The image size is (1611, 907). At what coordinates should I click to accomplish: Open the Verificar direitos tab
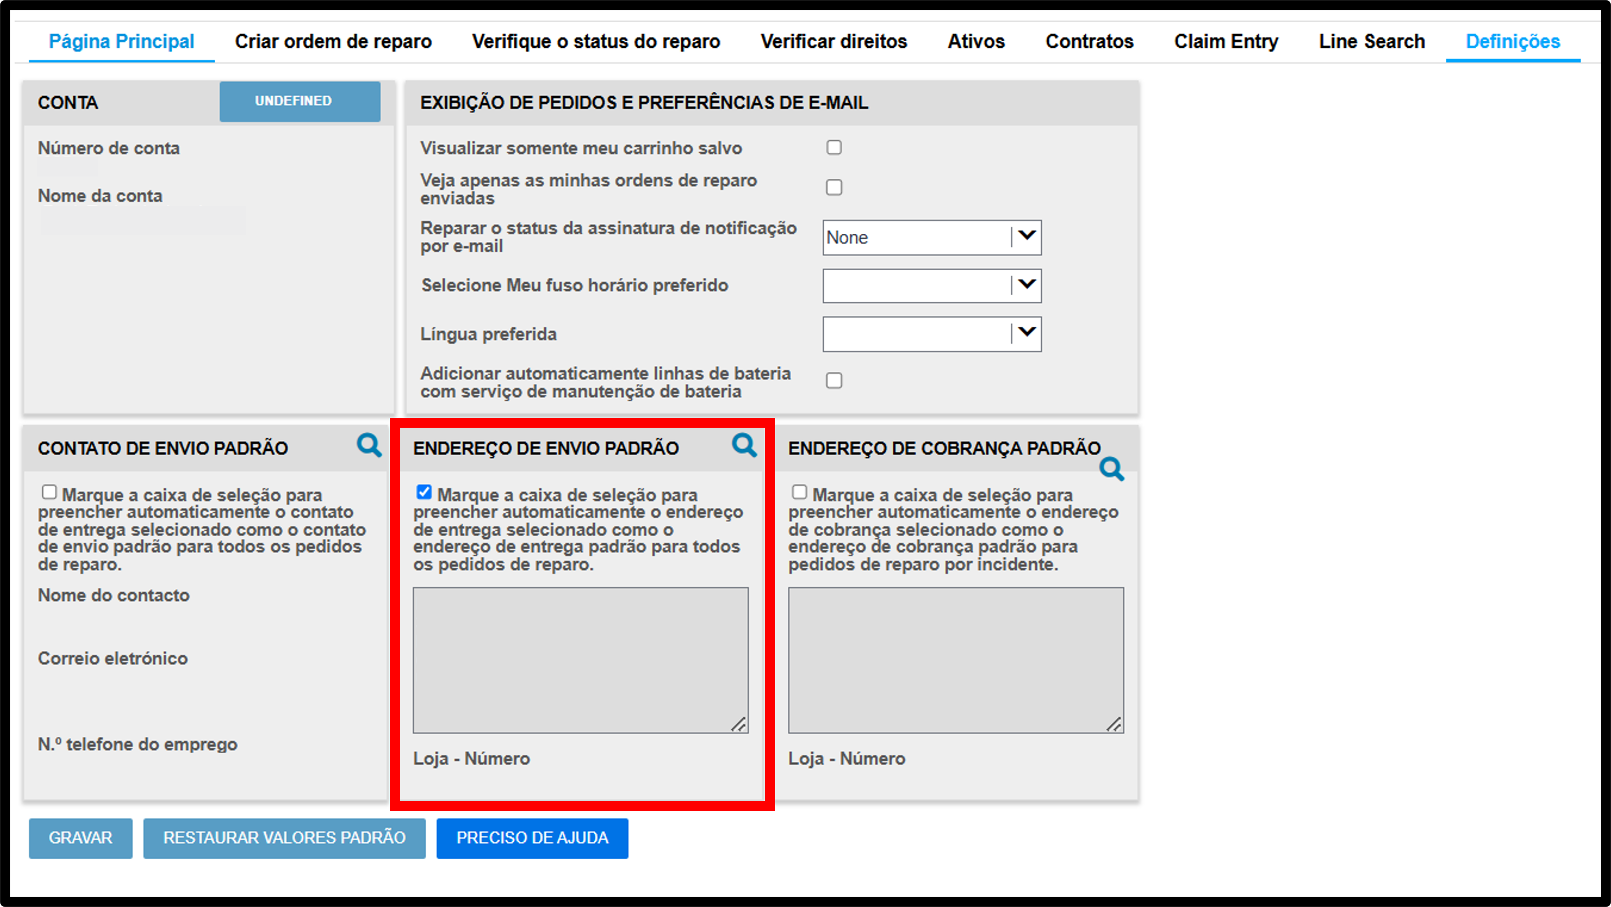click(x=834, y=41)
